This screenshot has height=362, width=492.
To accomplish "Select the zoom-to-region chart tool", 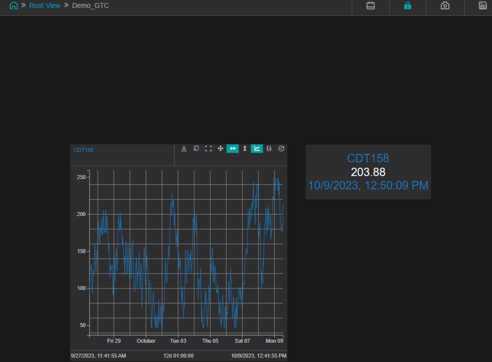I will [196, 149].
